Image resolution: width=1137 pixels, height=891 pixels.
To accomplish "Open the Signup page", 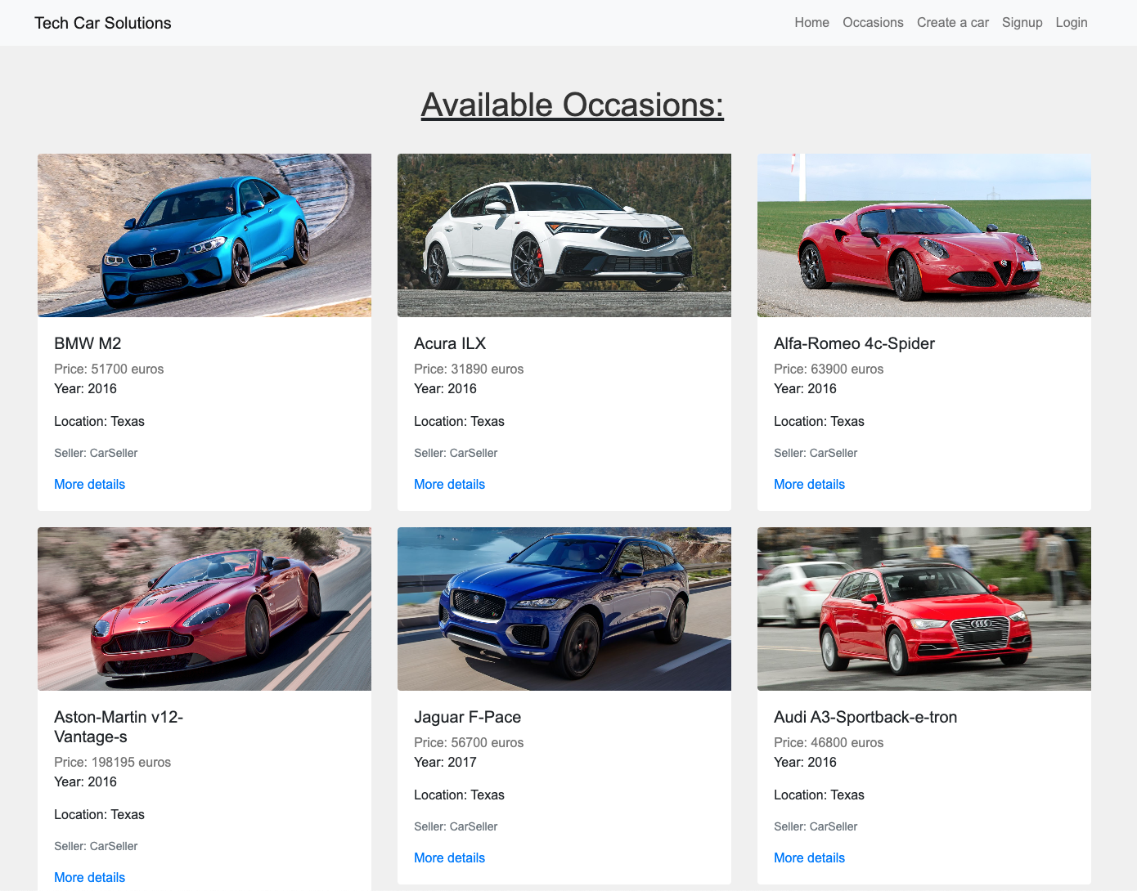I will tap(1022, 22).
